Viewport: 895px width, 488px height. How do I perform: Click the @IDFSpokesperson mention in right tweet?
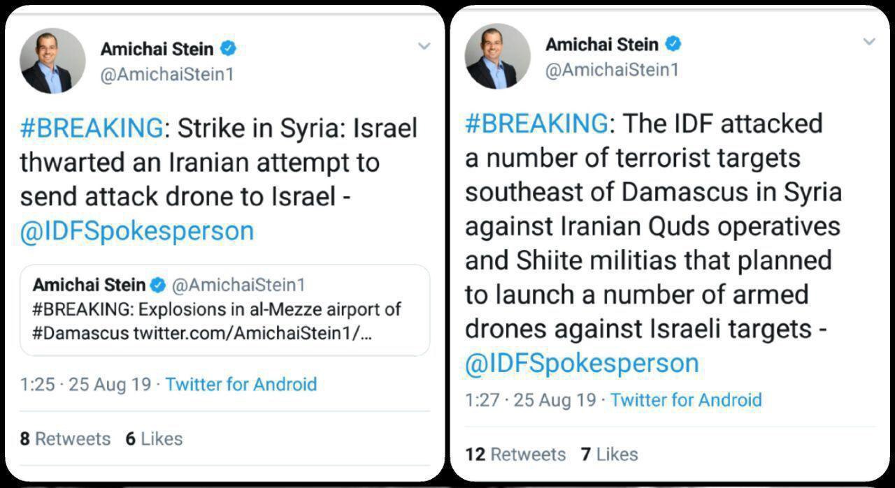click(x=582, y=363)
